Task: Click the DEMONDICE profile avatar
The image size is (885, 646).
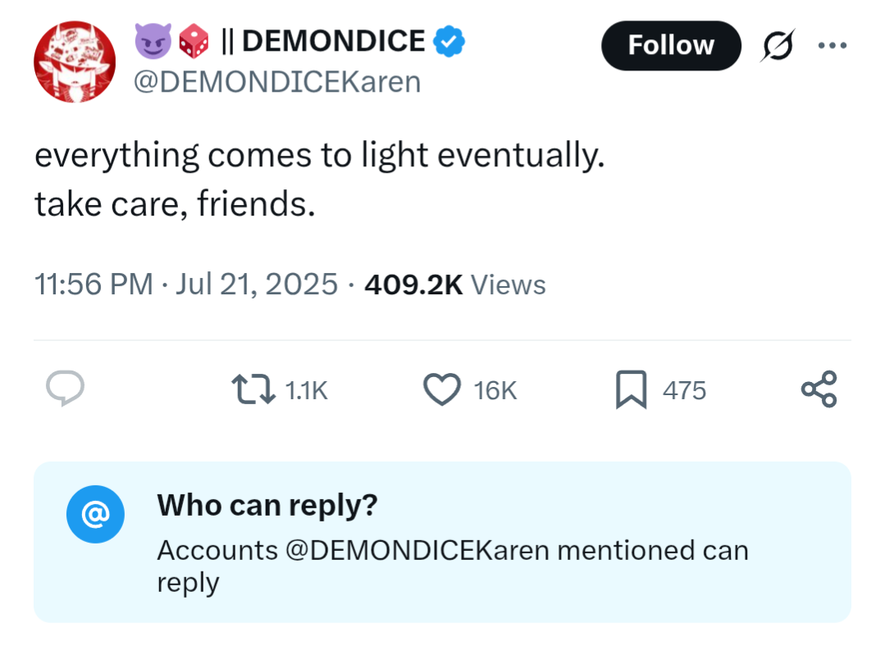Action: point(75,63)
